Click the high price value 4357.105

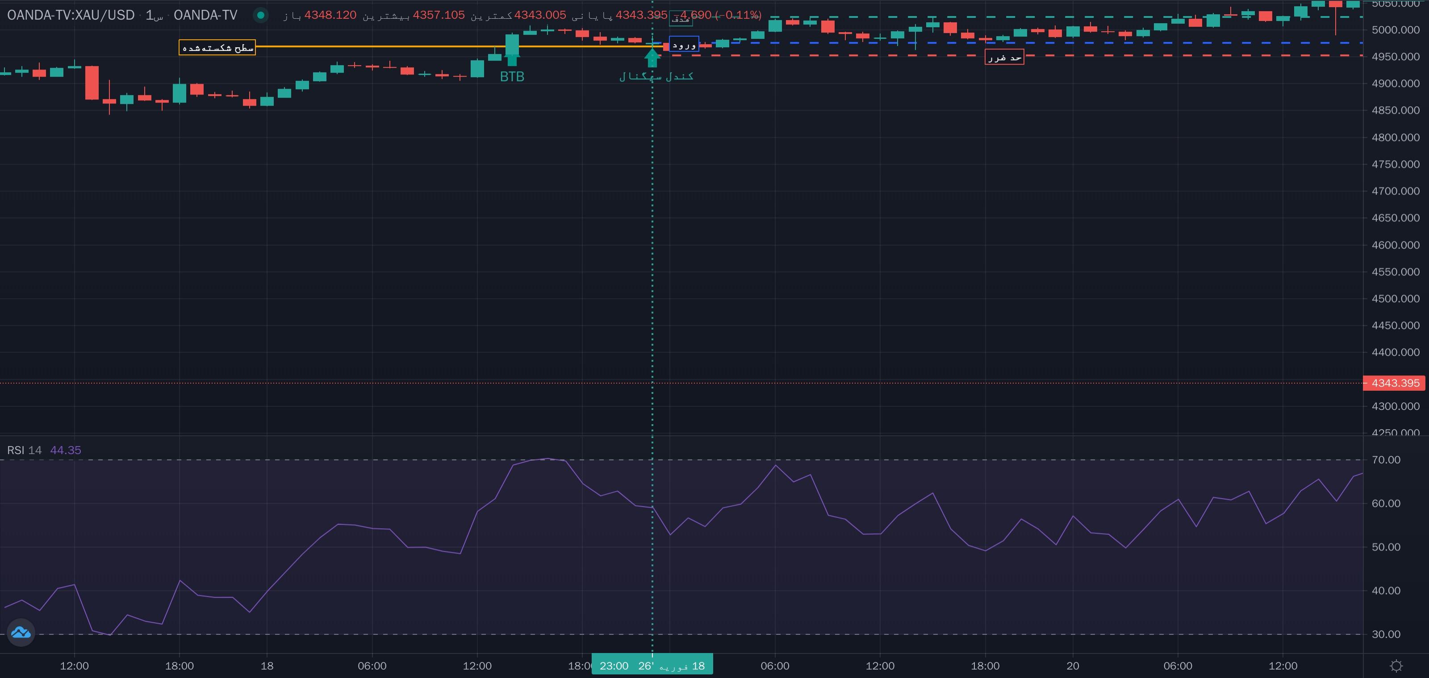pyautogui.click(x=438, y=15)
